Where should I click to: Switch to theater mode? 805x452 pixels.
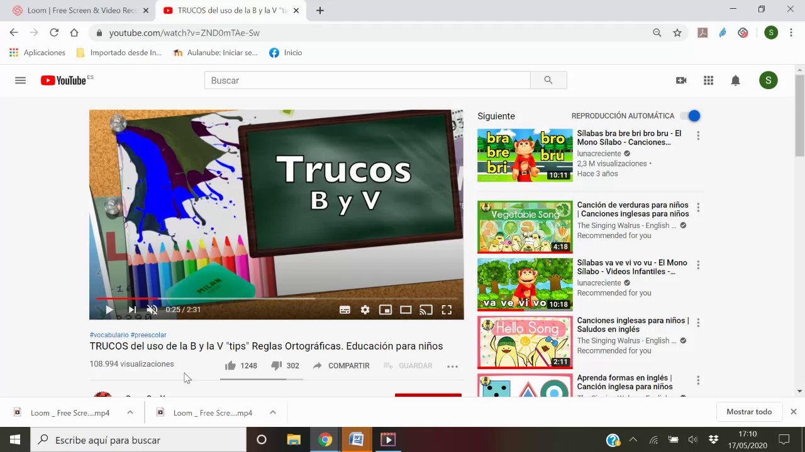[406, 309]
